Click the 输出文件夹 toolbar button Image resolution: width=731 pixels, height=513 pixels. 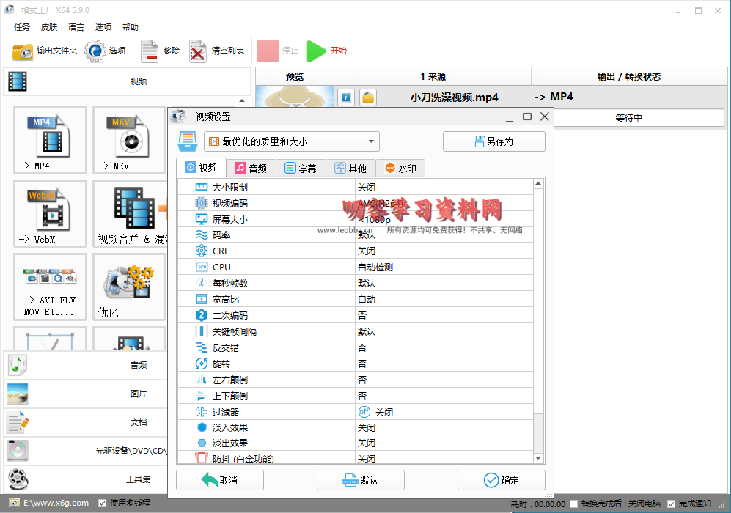[x=45, y=51]
